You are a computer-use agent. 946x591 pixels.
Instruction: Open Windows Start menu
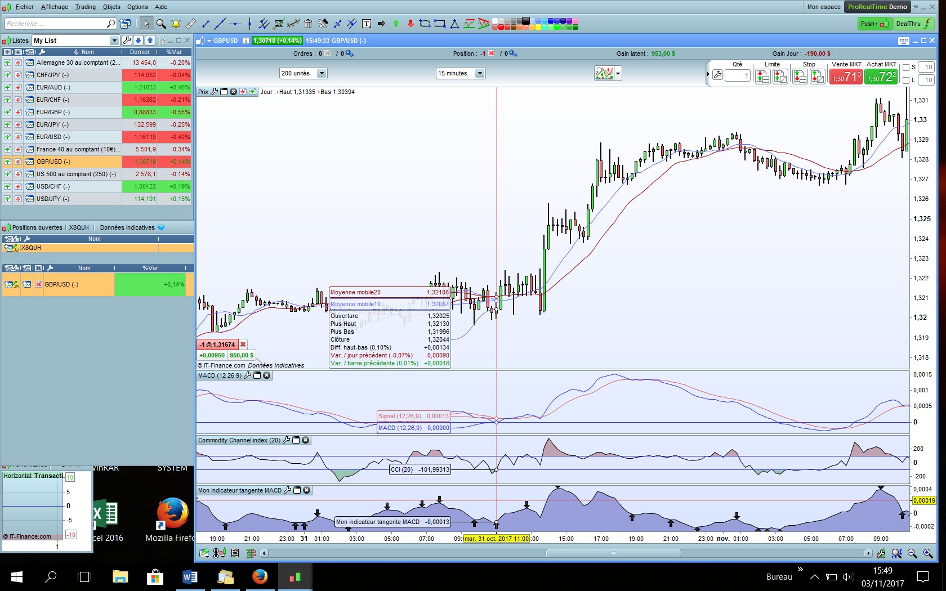click(x=16, y=576)
